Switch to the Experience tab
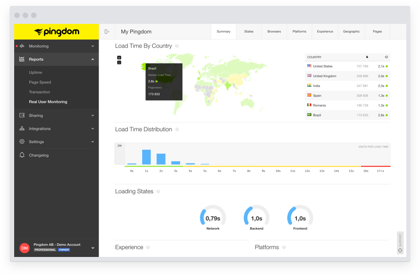This screenshot has width=420, height=275. point(325,32)
